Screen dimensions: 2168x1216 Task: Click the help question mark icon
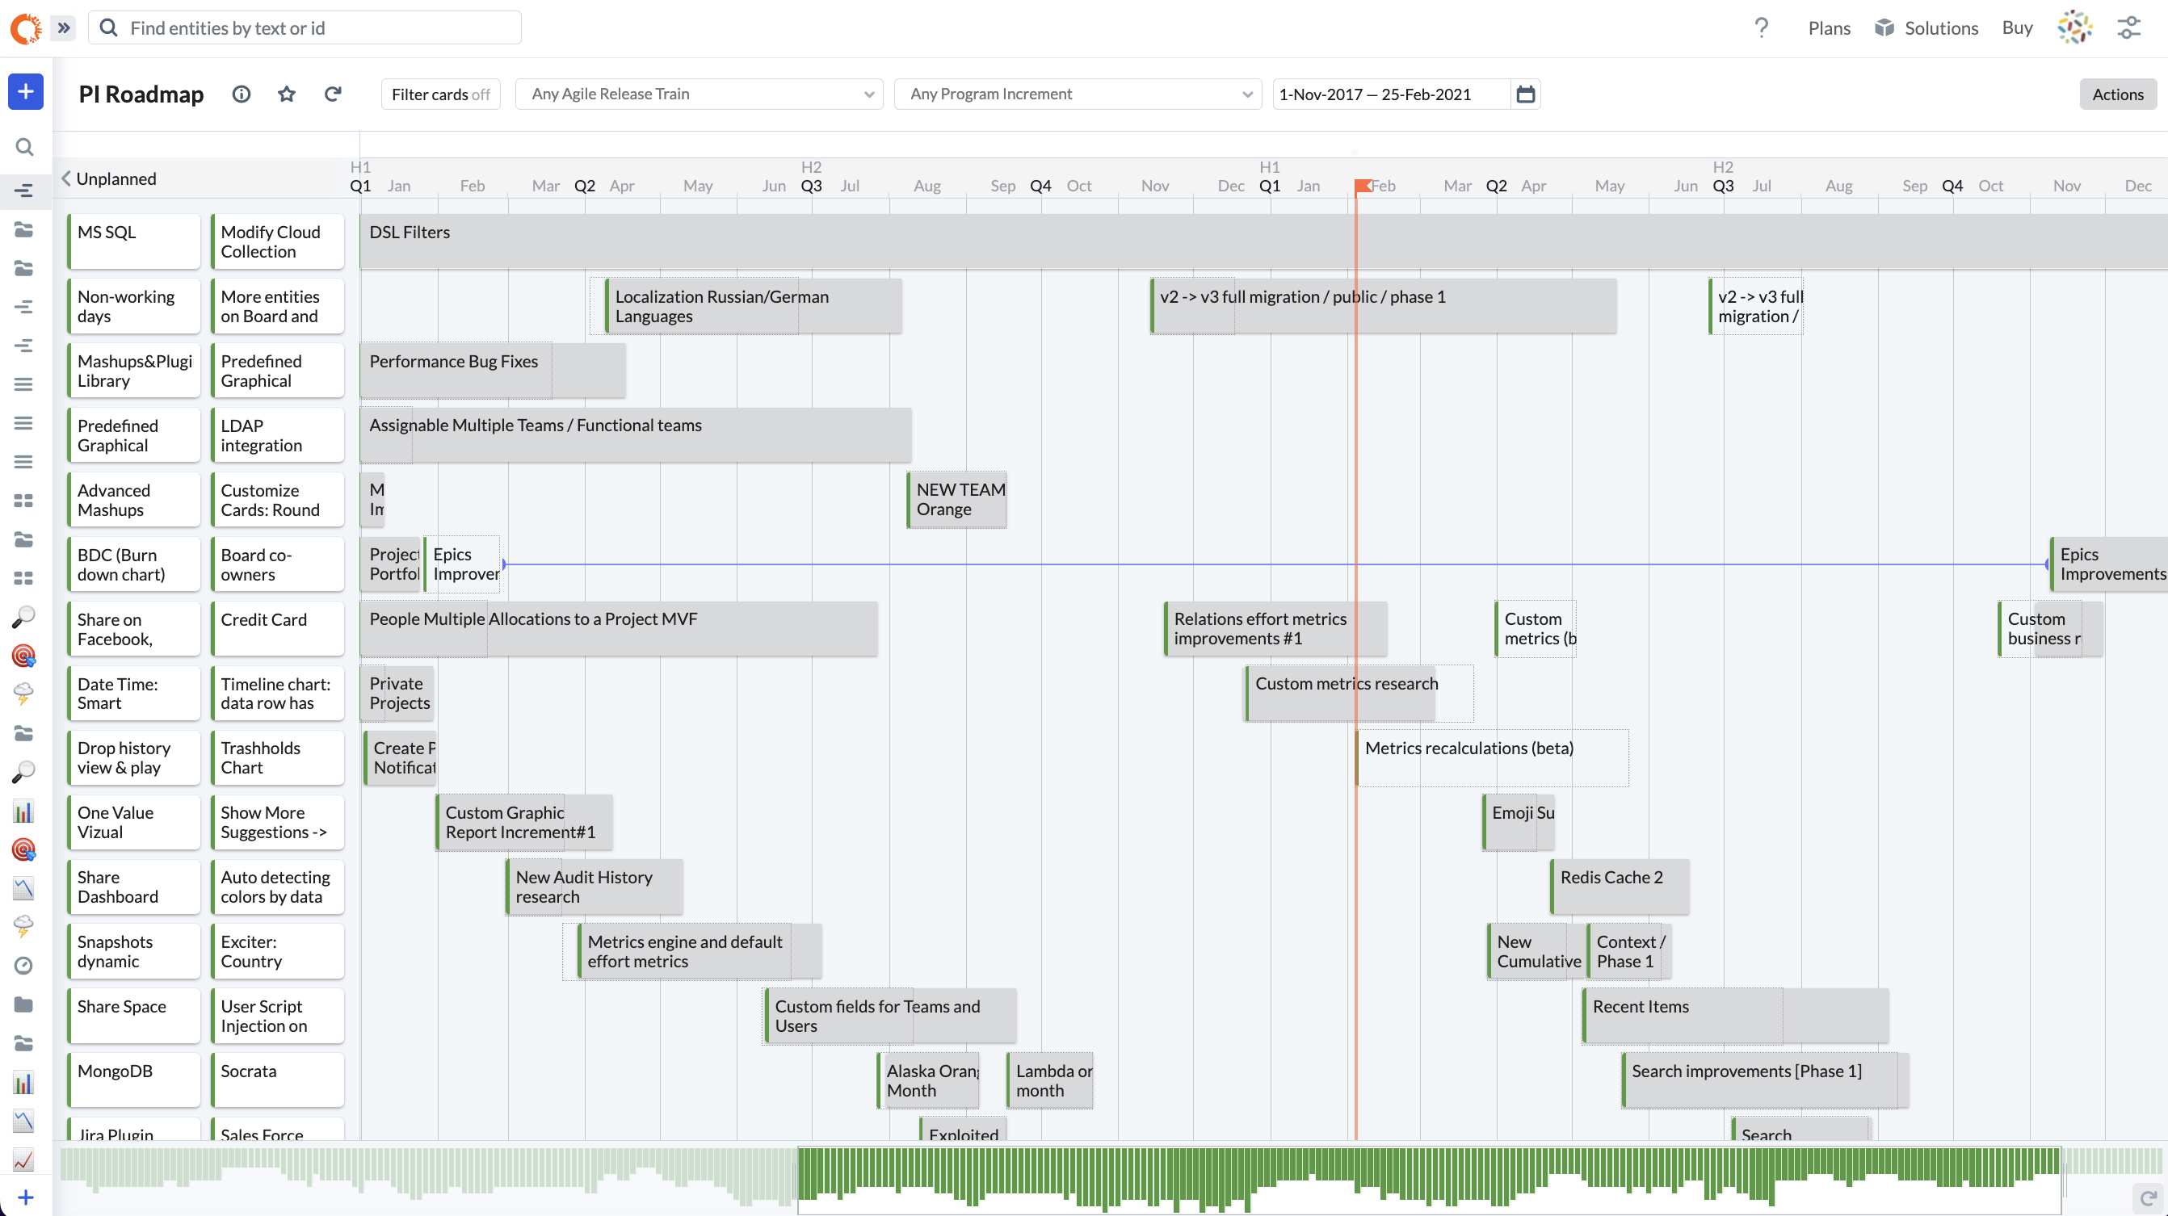pos(1761,27)
